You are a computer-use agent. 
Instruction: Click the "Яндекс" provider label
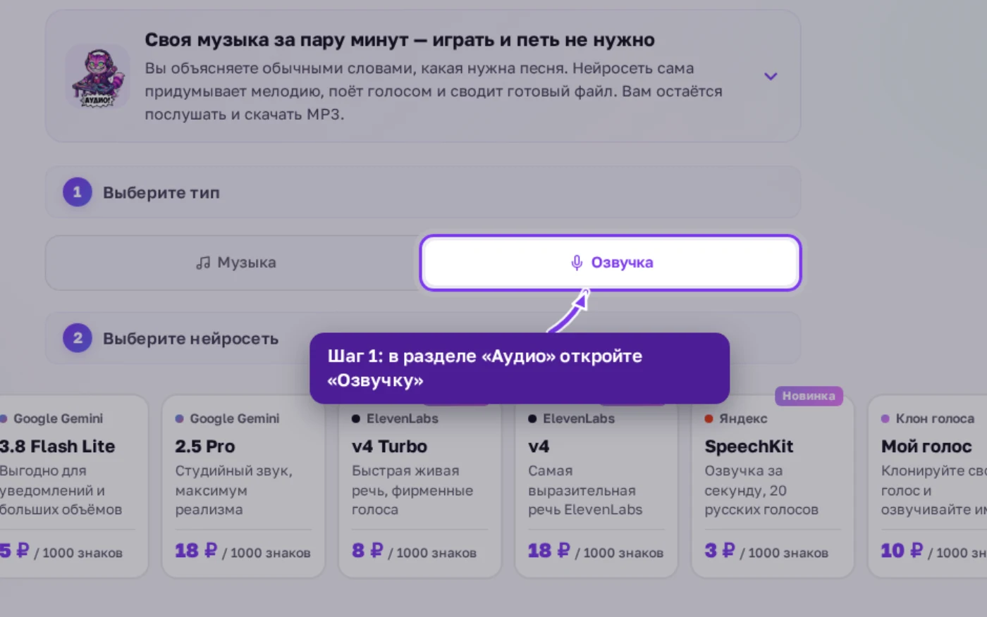coord(743,418)
